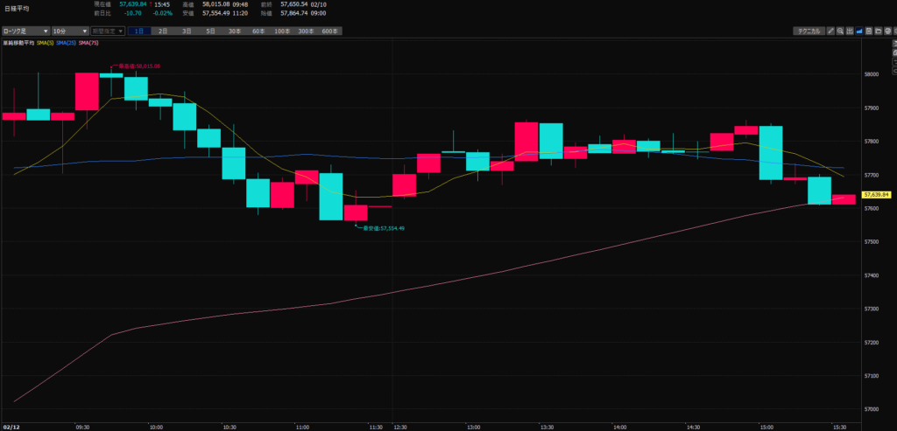This screenshot has height=431, width=897.
Task: Expand the 10分 interval dropdown
Action: coord(69,31)
